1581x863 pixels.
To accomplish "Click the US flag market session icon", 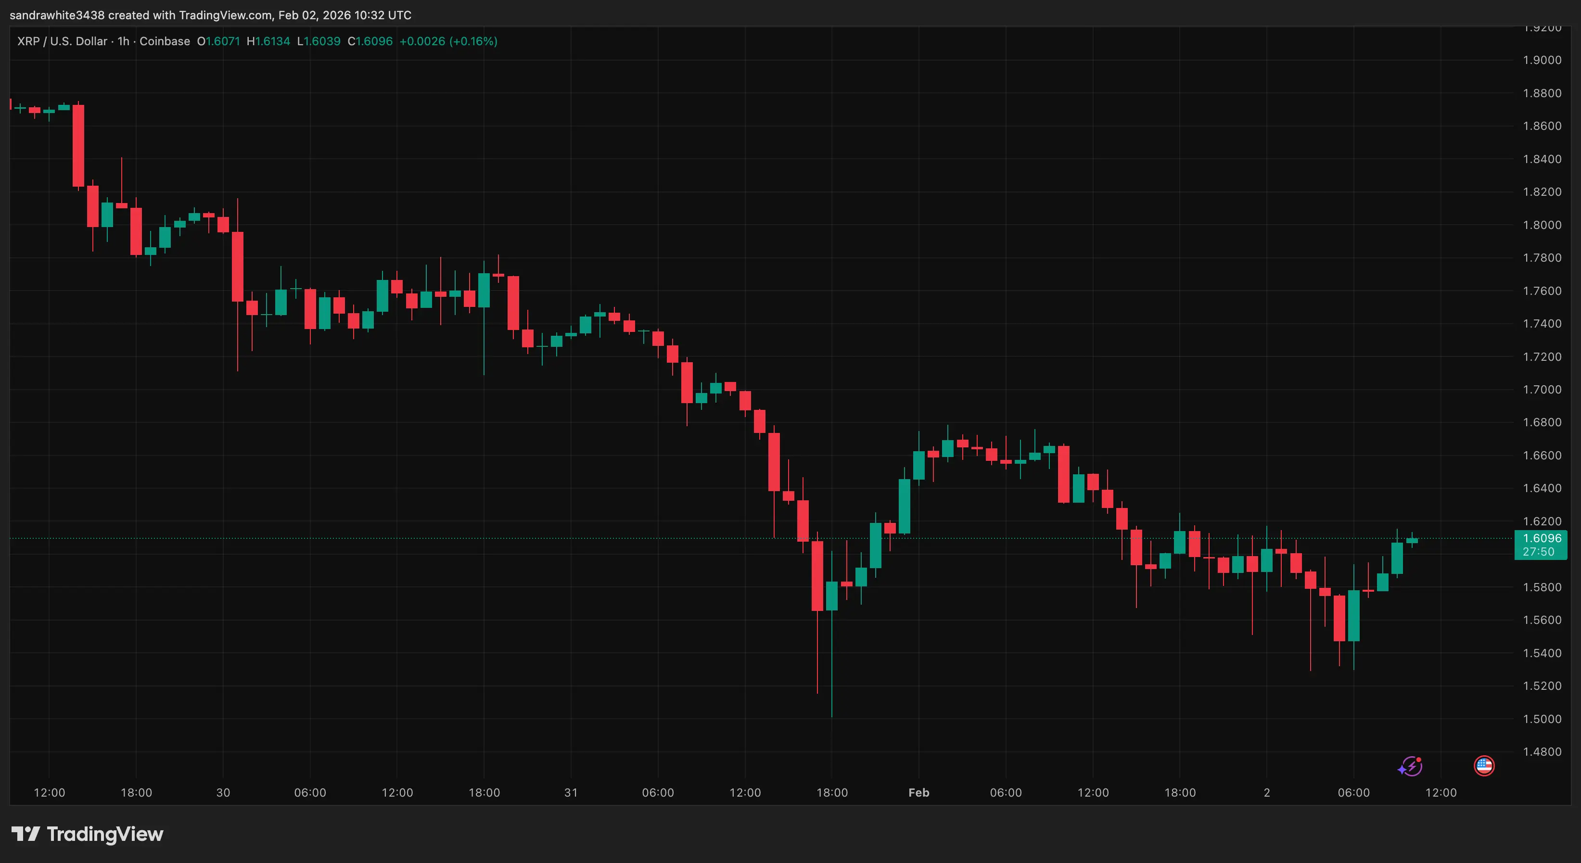I will [x=1485, y=765].
